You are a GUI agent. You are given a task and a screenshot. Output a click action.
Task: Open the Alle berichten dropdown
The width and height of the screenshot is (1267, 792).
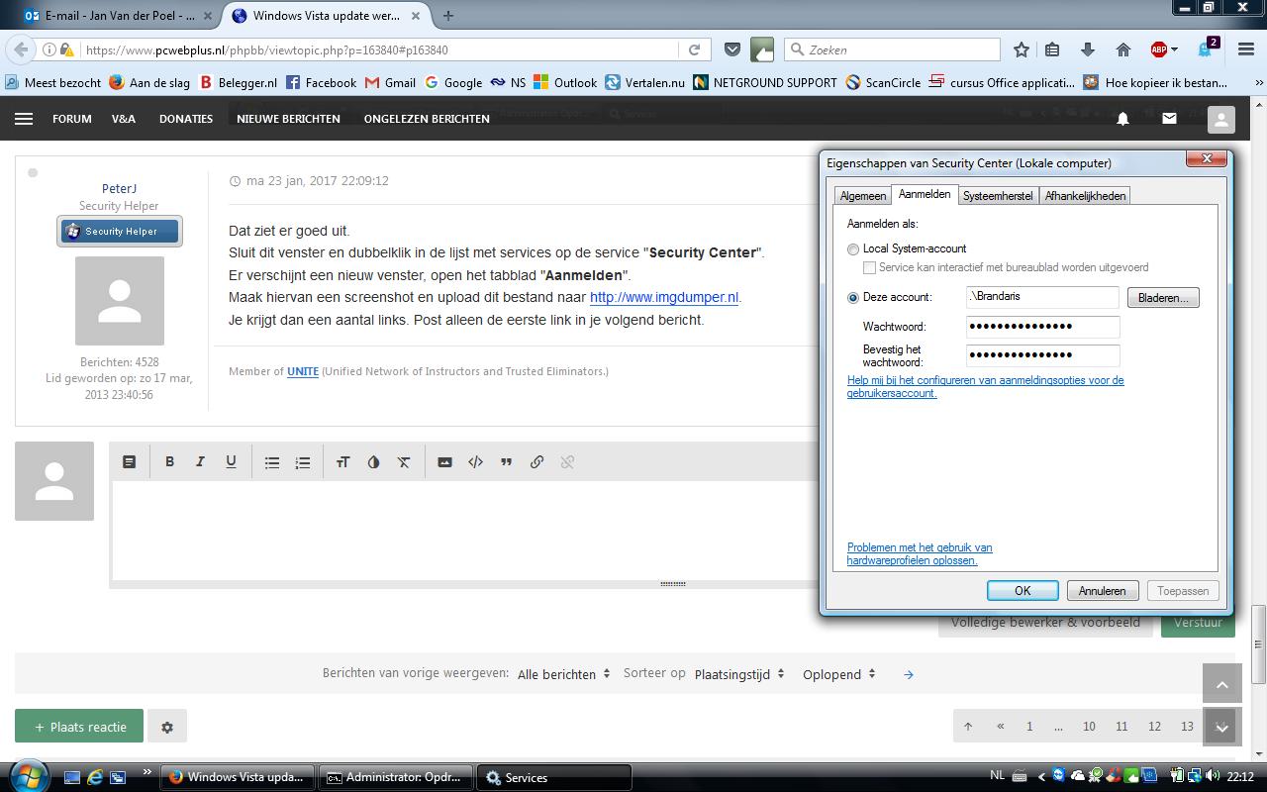click(563, 674)
